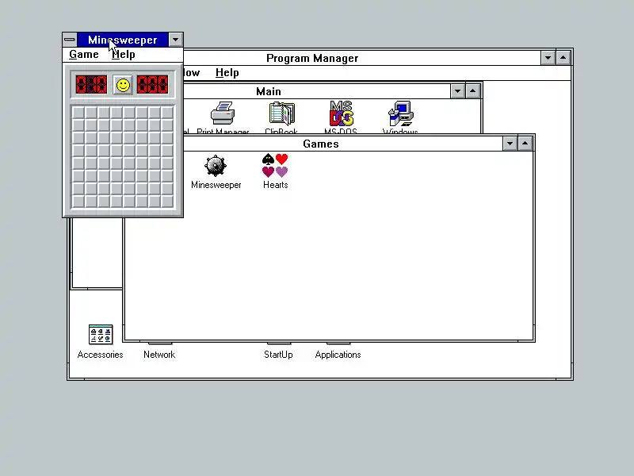Click the Program Manager title bar
This screenshot has width=634, height=476.
pyautogui.click(x=362, y=58)
